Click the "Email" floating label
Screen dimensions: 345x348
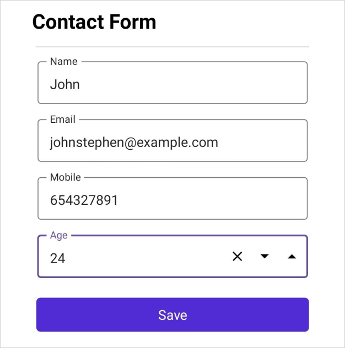[x=62, y=119]
